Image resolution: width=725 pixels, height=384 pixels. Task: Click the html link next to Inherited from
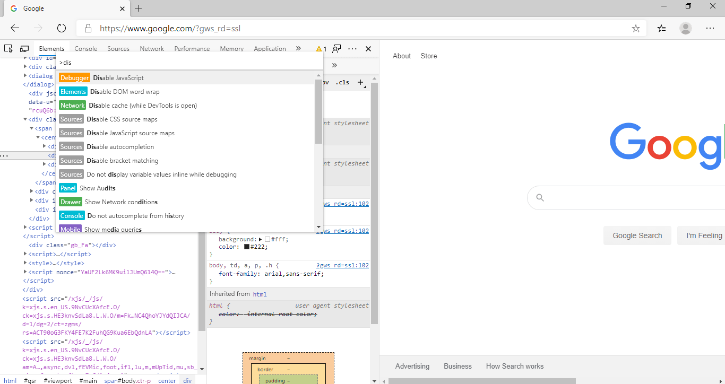(260, 294)
